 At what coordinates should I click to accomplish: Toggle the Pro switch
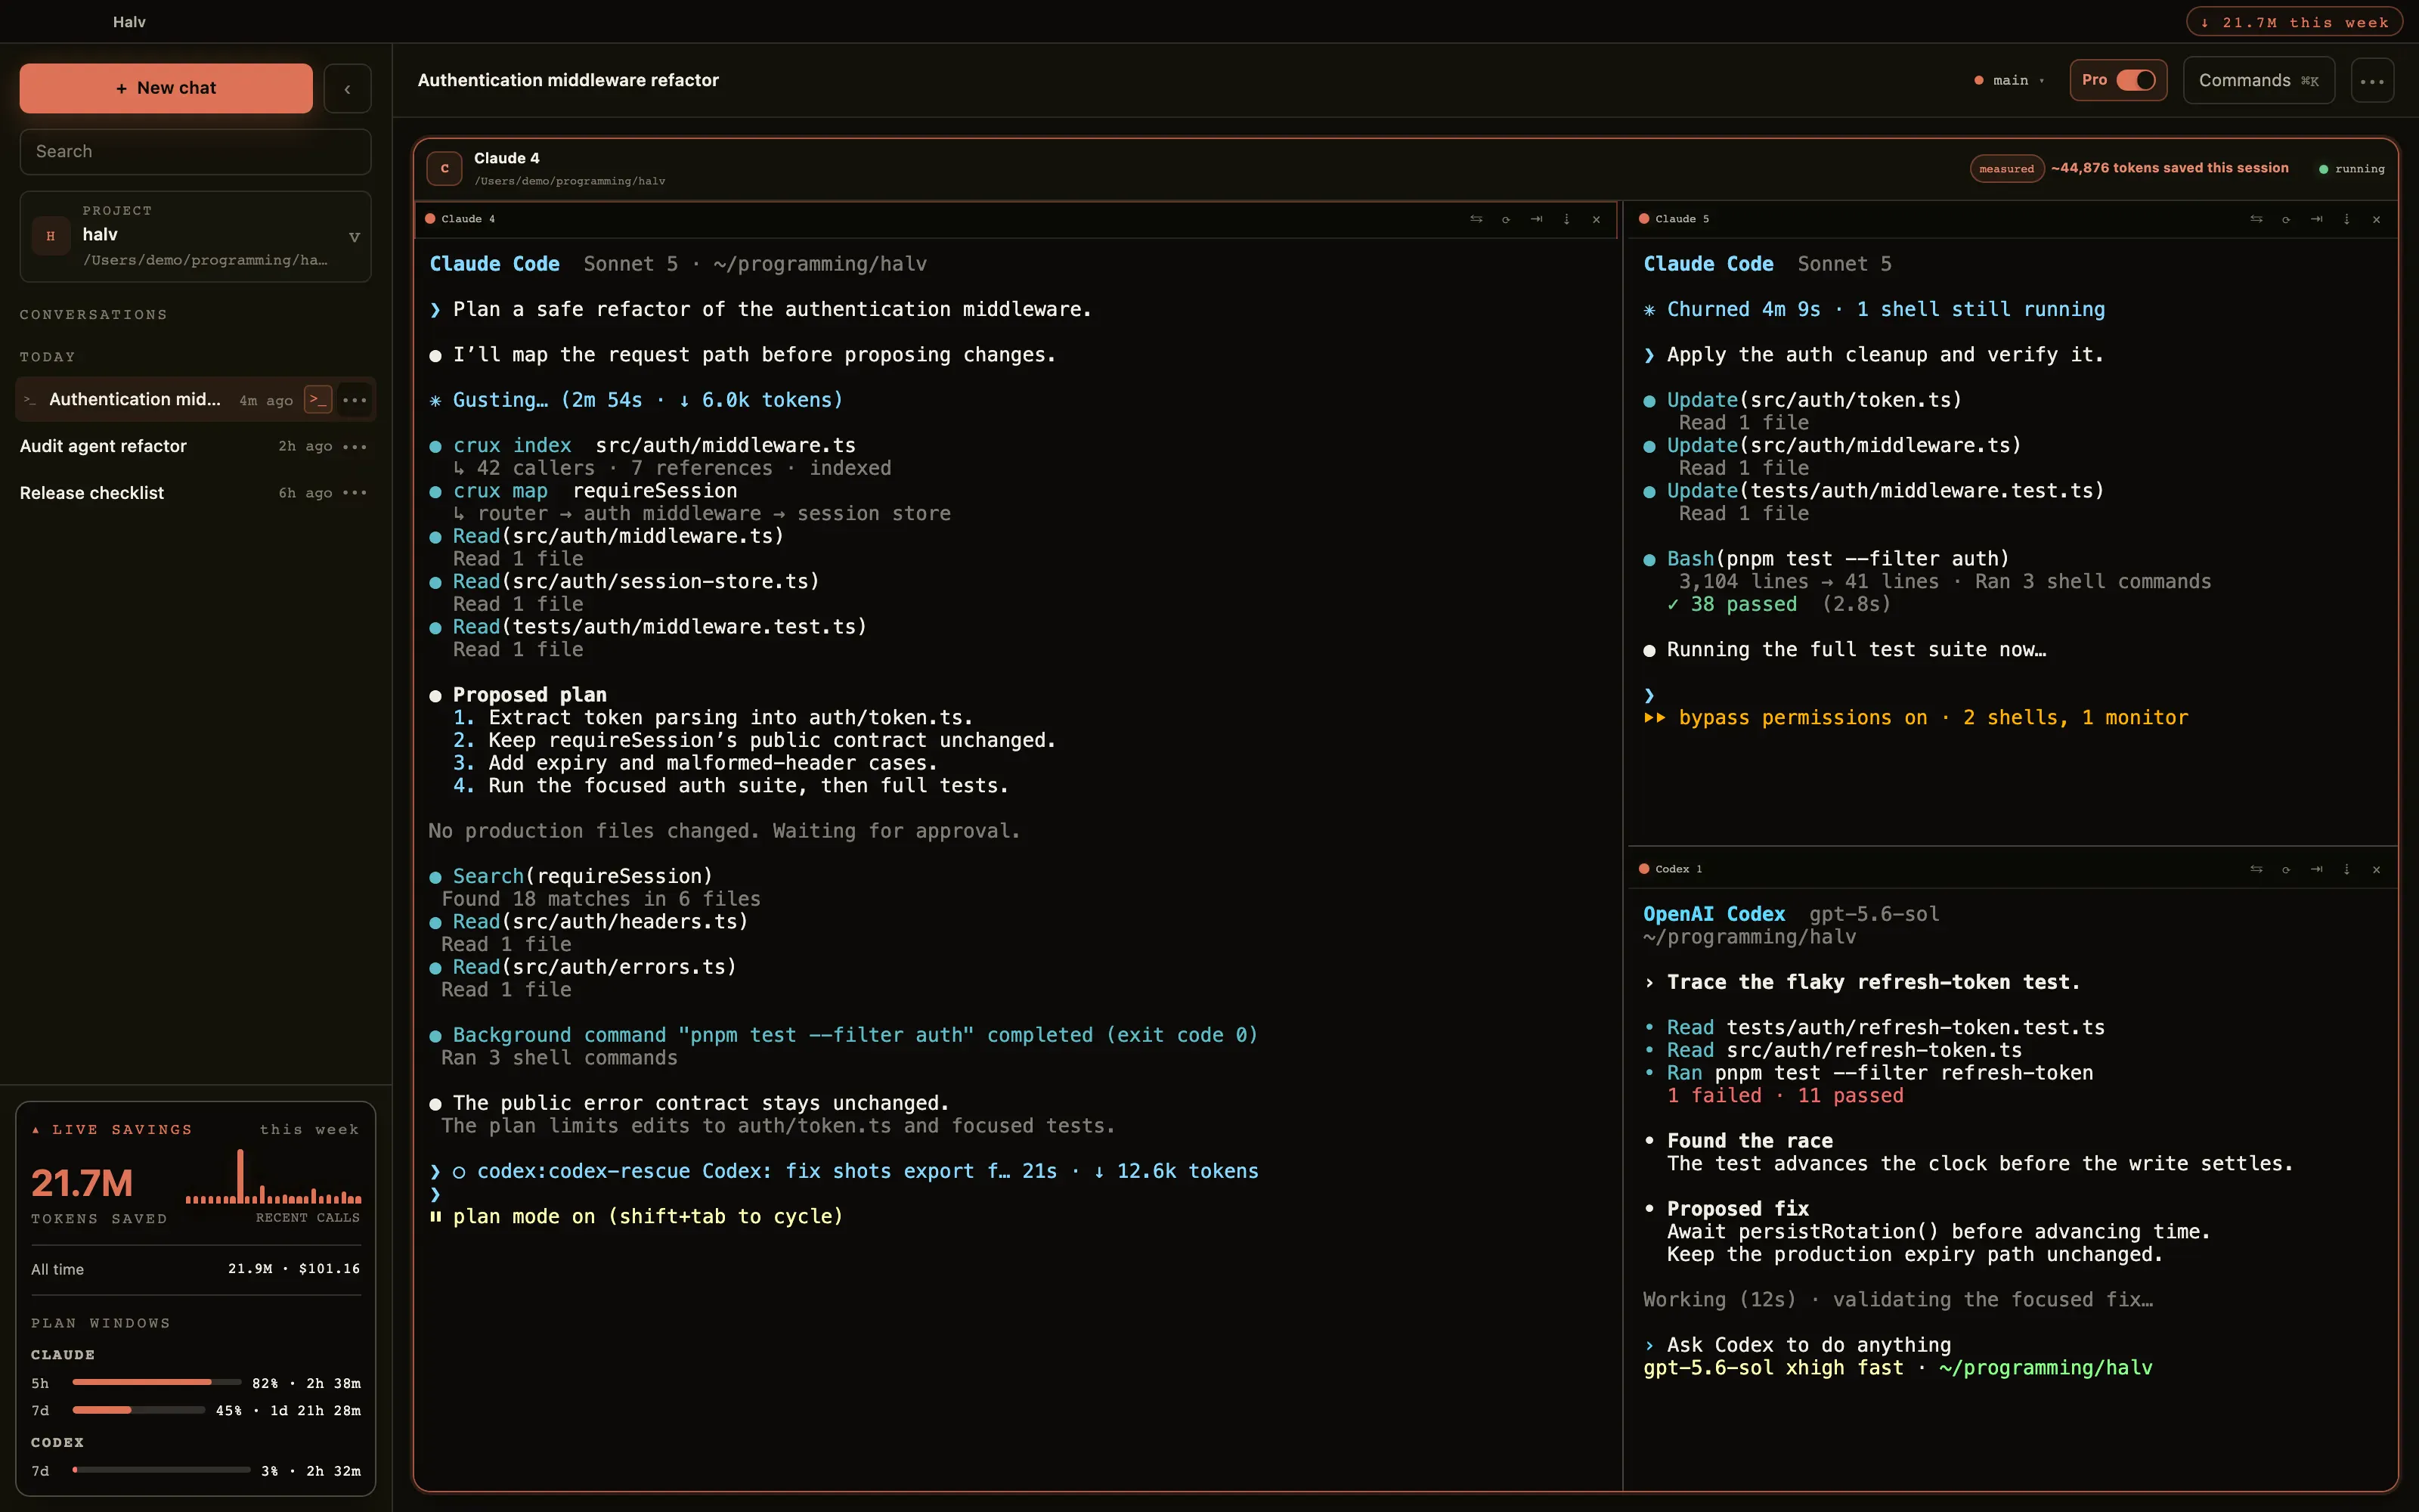click(2135, 80)
